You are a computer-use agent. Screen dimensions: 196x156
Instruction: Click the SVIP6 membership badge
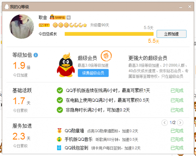click(x=57, y=17)
